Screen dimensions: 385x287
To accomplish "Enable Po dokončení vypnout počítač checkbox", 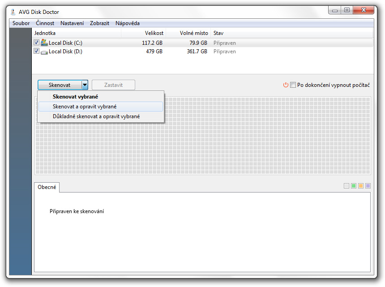I will click(x=293, y=85).
